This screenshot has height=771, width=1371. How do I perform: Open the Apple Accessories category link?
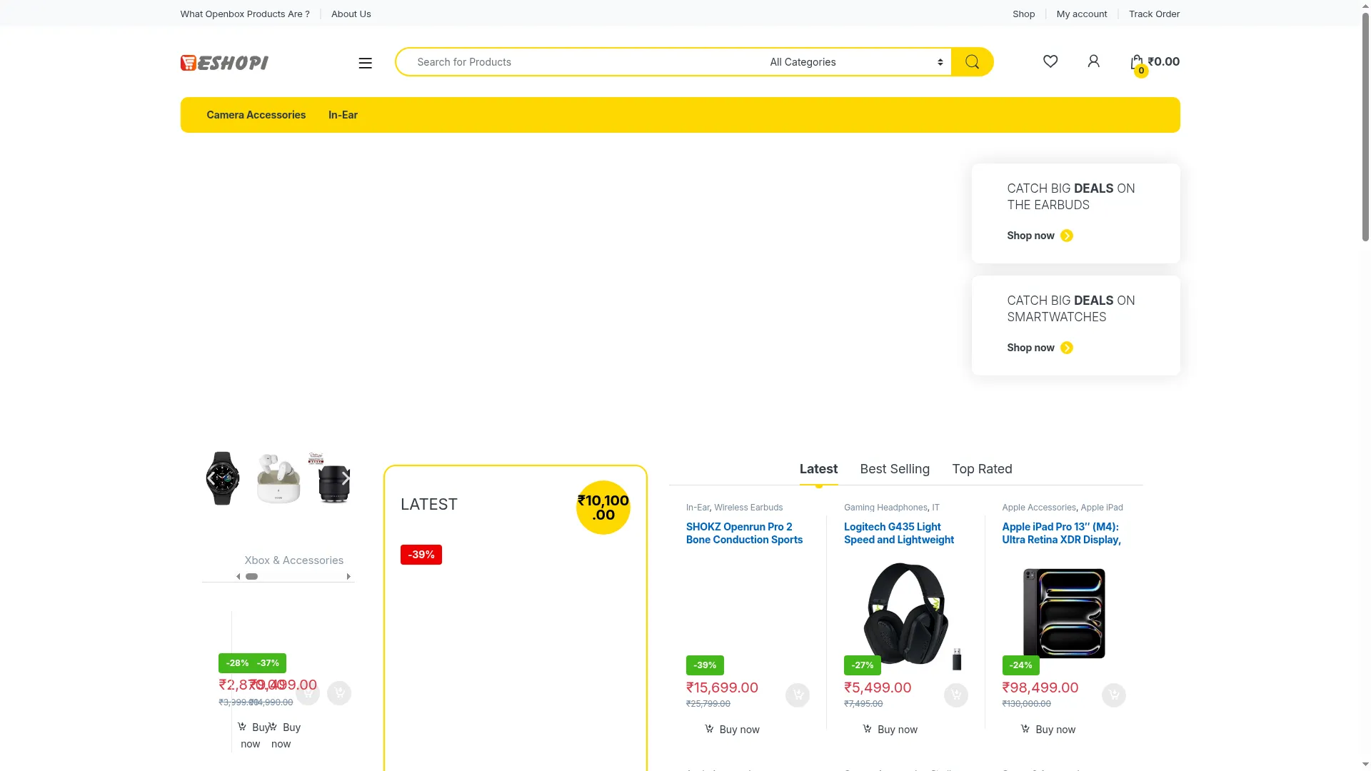click(1038, 508)
